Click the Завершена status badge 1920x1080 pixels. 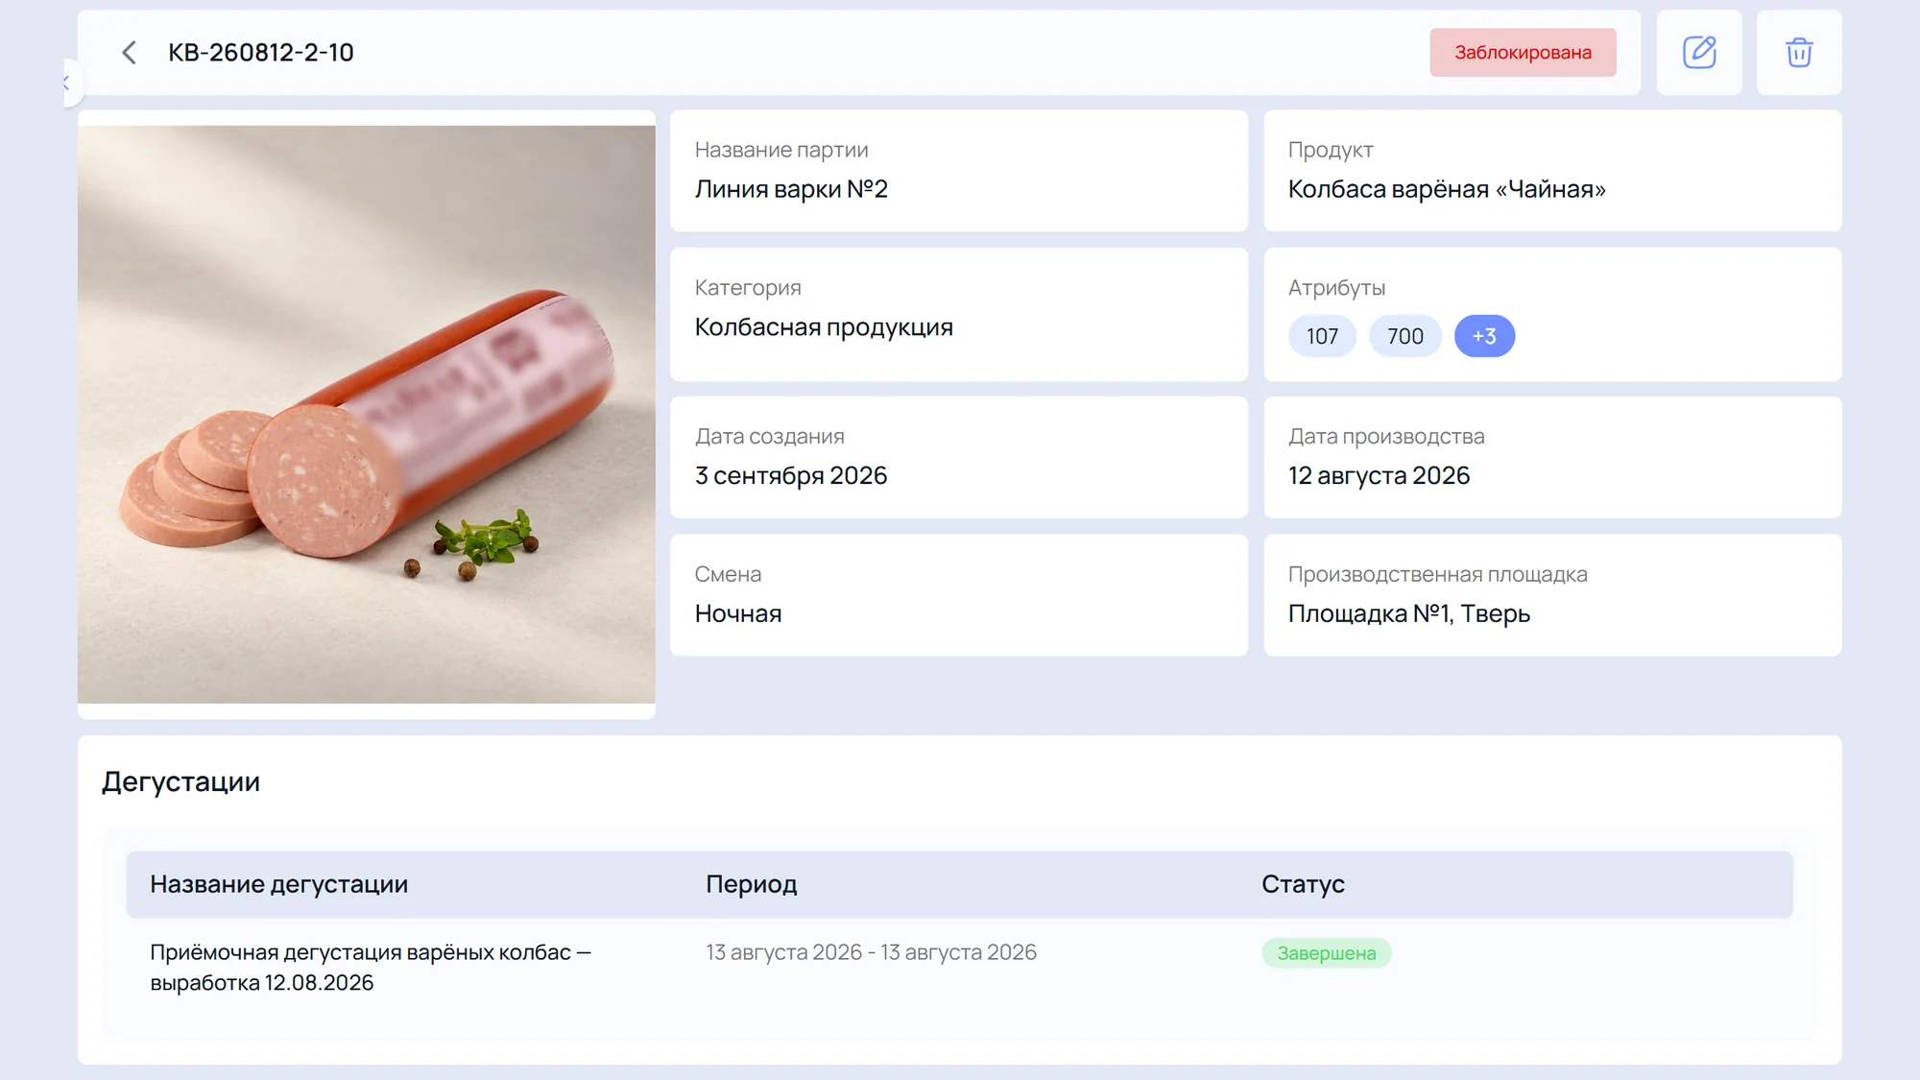pyautogui.click(x=1326, y=953)
